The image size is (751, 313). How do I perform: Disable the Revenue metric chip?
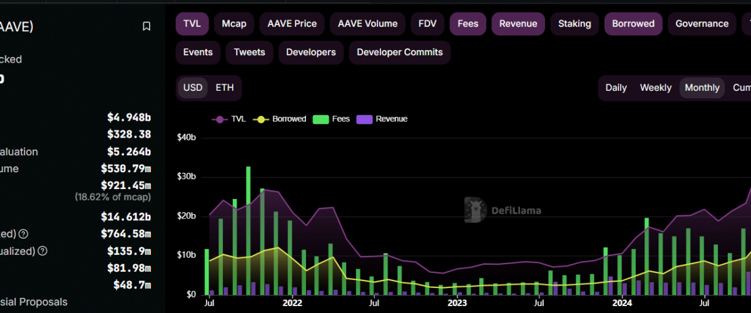click(518, 24)
